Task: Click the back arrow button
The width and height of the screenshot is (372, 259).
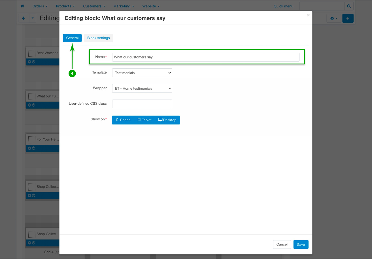Action: [x=24, y=18]
